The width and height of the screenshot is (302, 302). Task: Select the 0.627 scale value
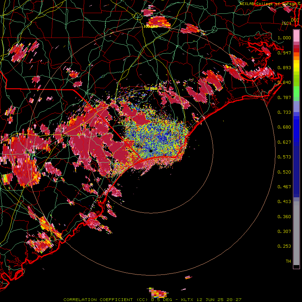[284, 142]
